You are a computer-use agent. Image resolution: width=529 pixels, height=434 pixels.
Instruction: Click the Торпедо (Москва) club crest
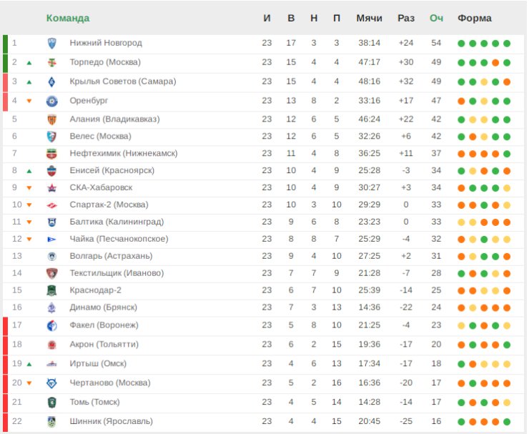[51, 62]
